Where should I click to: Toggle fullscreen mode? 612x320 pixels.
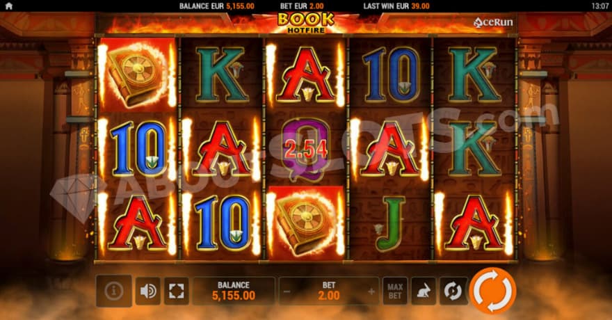177,291
